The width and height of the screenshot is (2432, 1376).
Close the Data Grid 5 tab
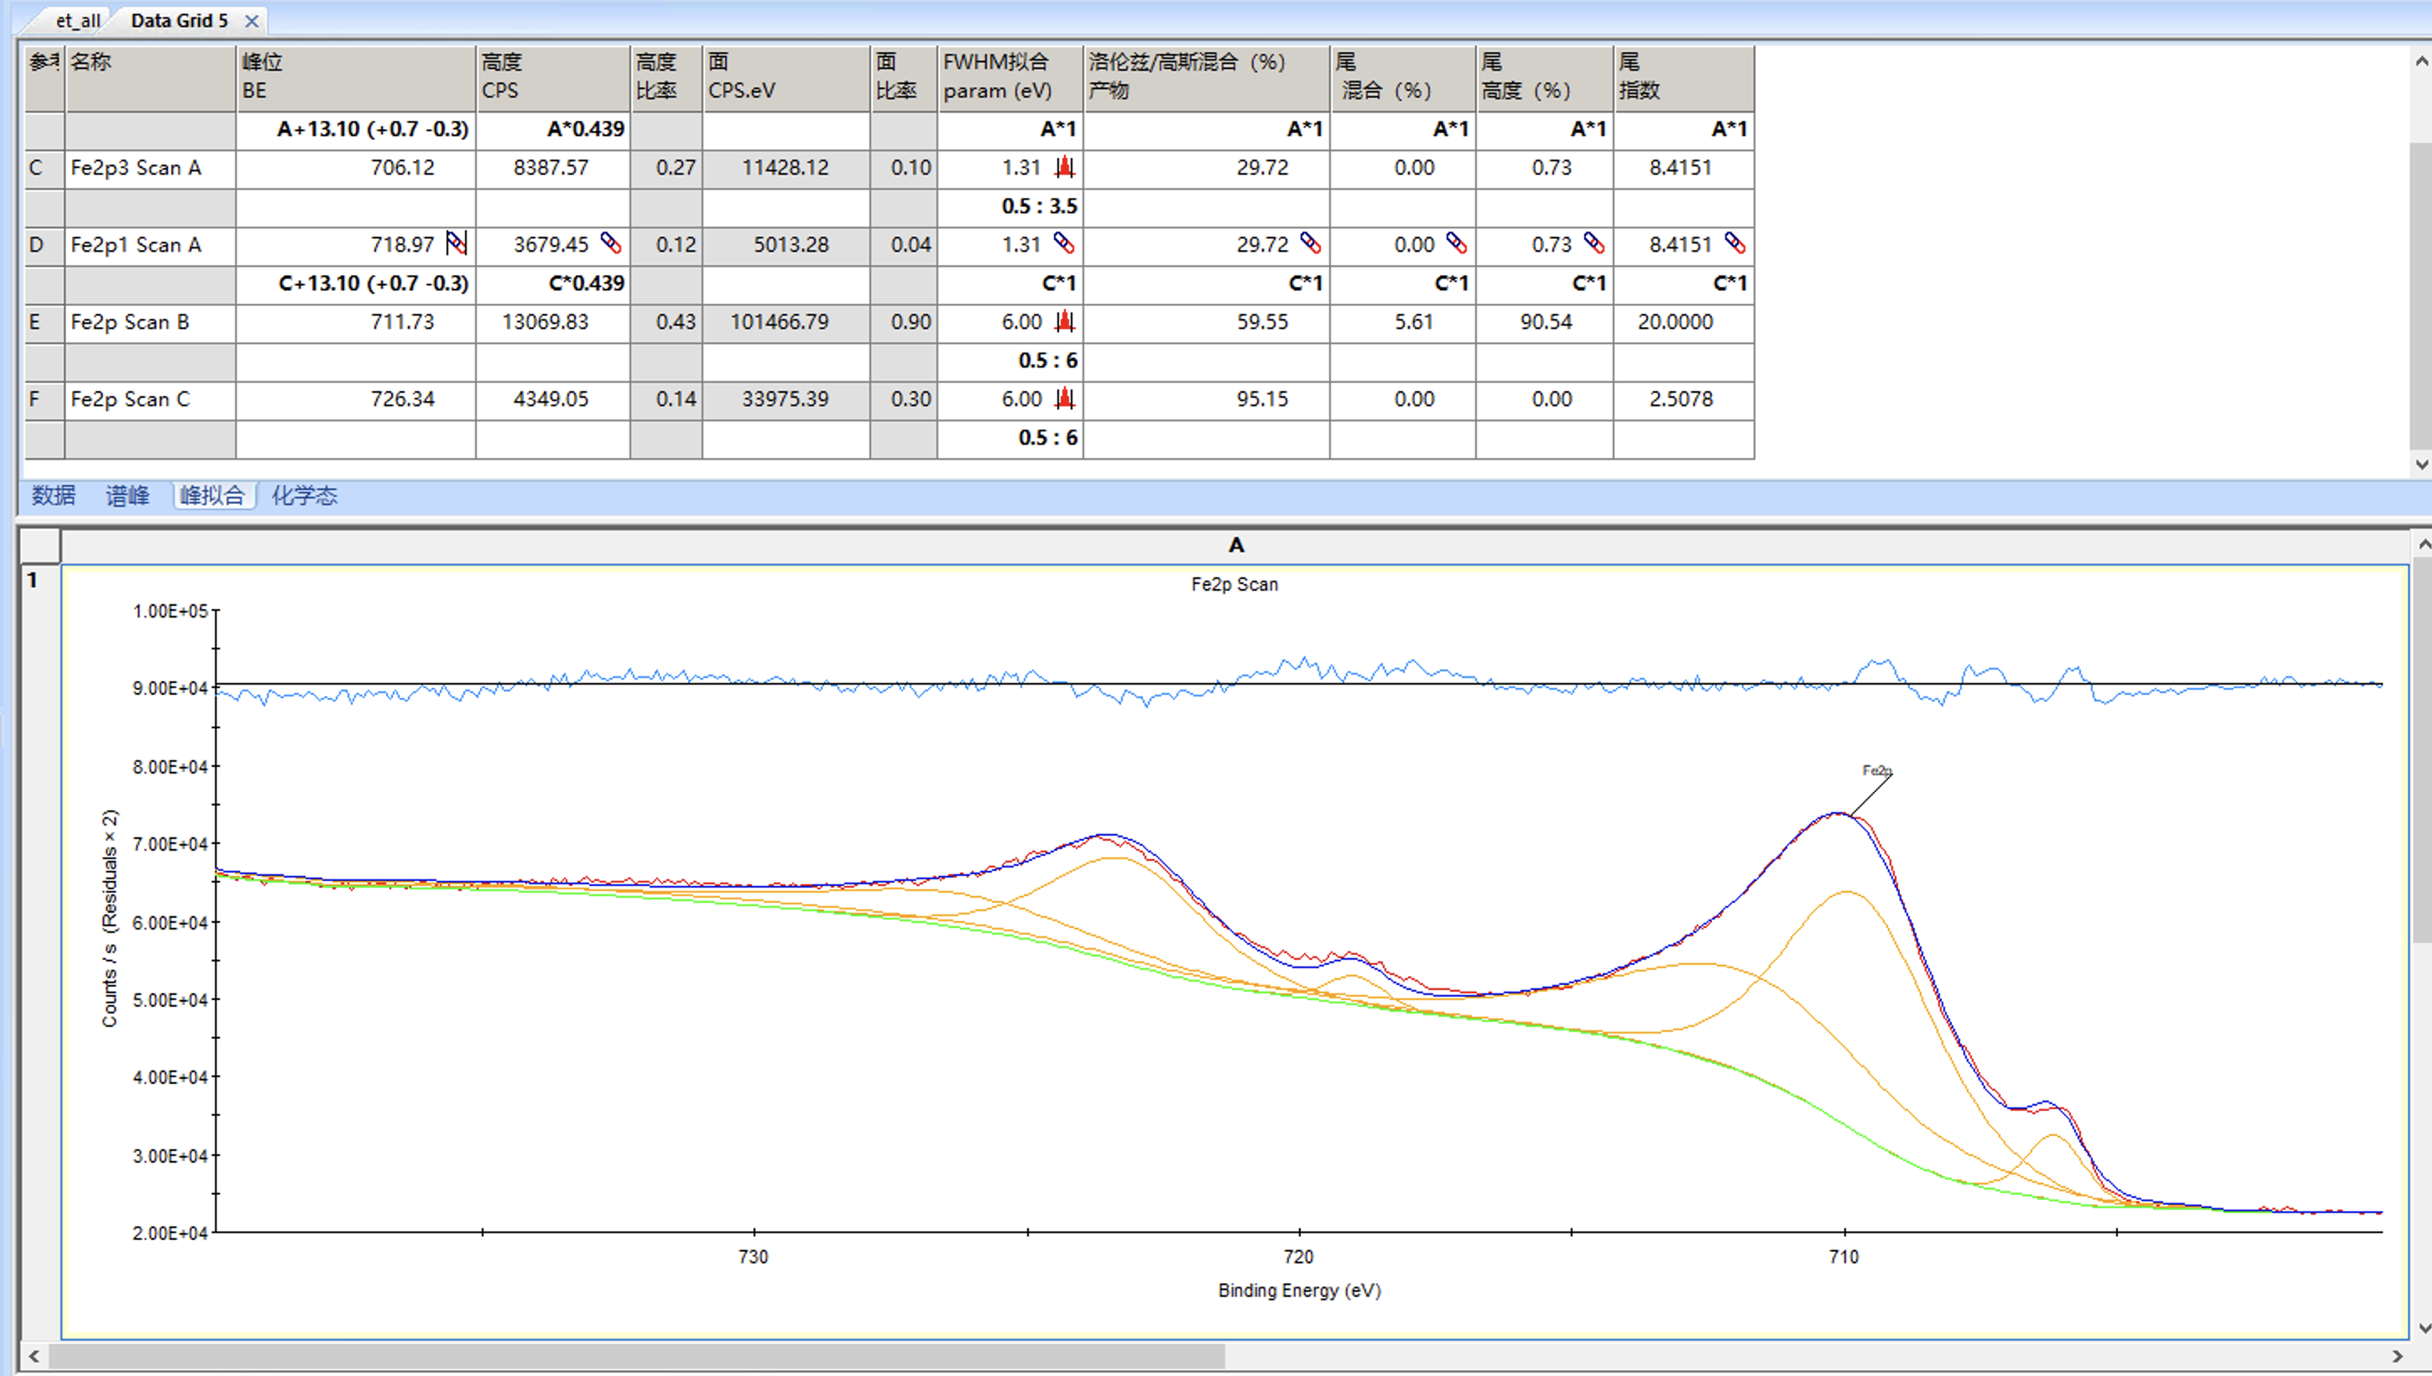(252, 21)
